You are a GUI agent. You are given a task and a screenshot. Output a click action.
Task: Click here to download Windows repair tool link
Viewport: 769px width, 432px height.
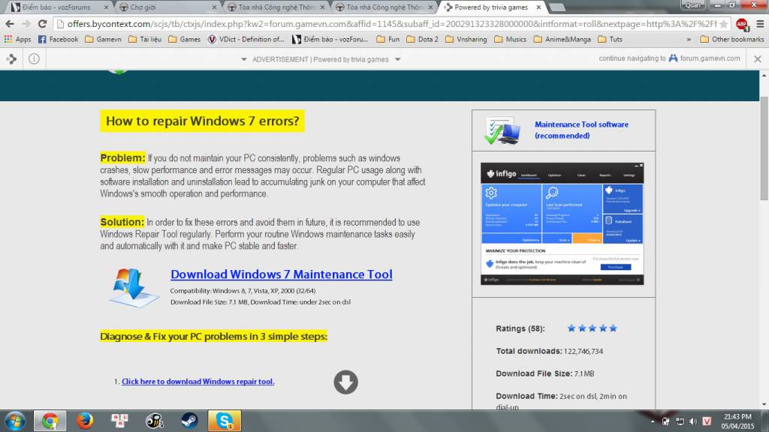[198, 381]
